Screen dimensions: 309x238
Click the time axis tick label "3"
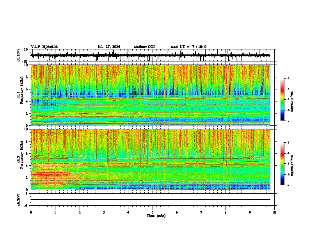pos(104,212)
